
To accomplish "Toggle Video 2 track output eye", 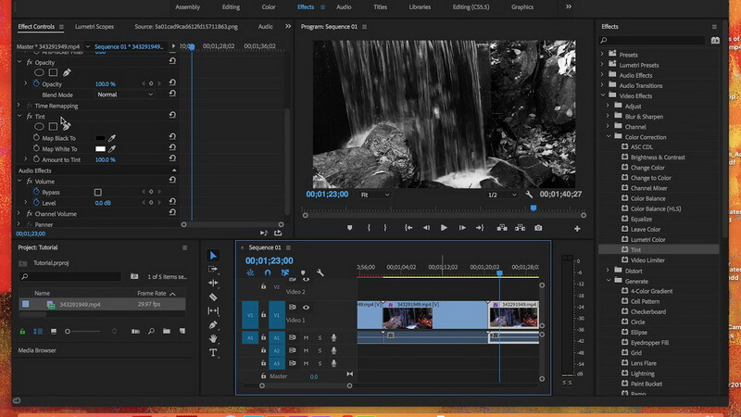I will [306, 280].
